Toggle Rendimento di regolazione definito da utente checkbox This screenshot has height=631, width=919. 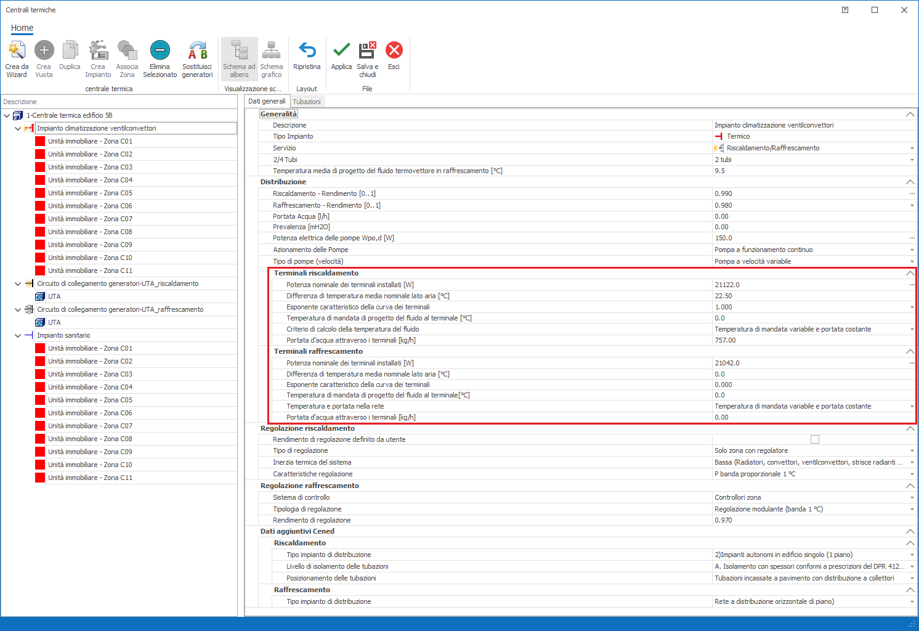815,439
